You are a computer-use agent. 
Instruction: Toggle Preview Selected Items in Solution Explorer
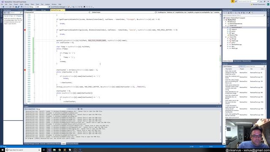click(251, 13)
